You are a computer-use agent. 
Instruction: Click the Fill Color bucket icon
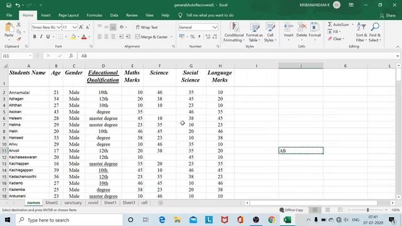pyautogui.click(x=73, y=37)
